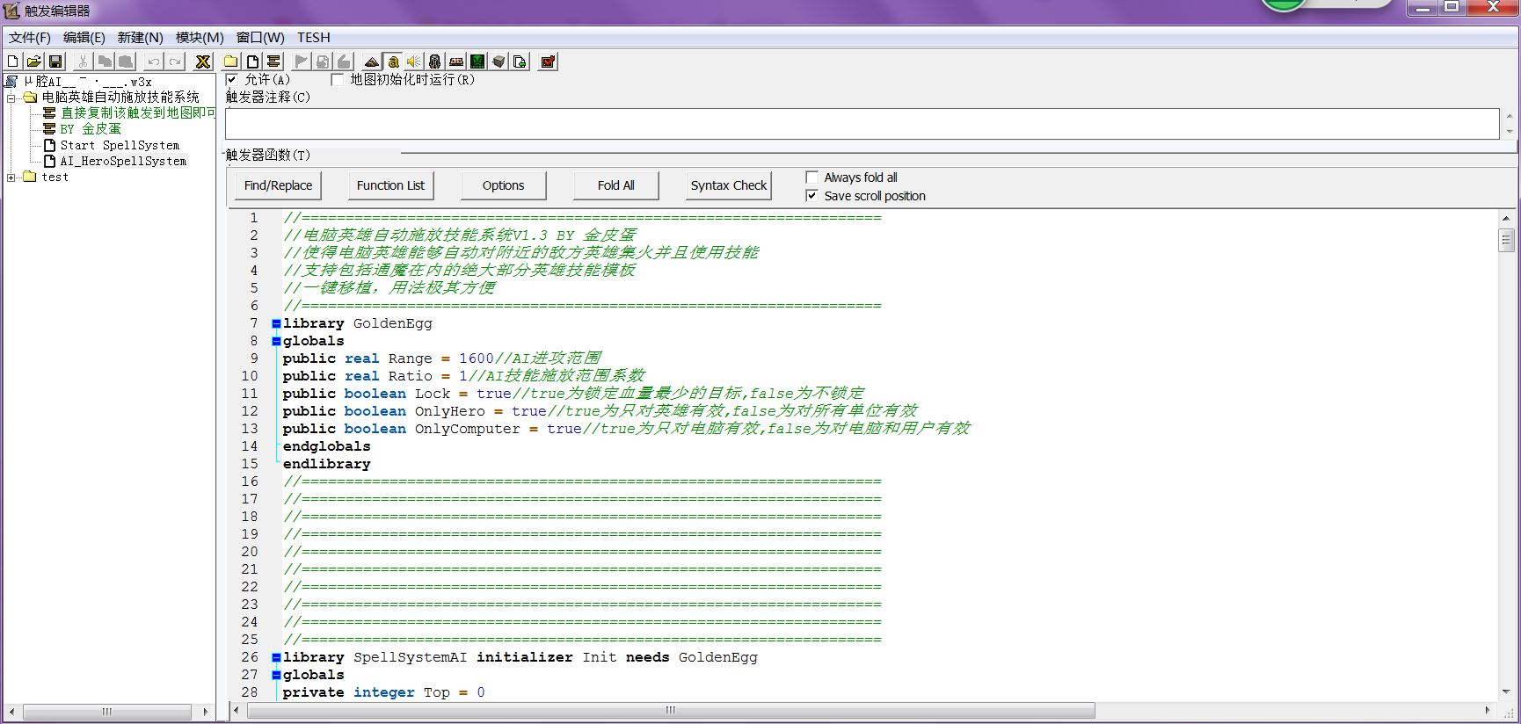Open the AI Editor green face icon
This screenshot has width=1521, height=724.
(x=477, y=62)
